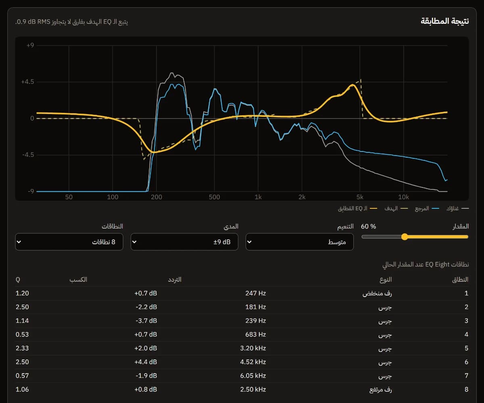Click the 683 Hz frequency cell

pyautogui.click(x=256, y=334)
